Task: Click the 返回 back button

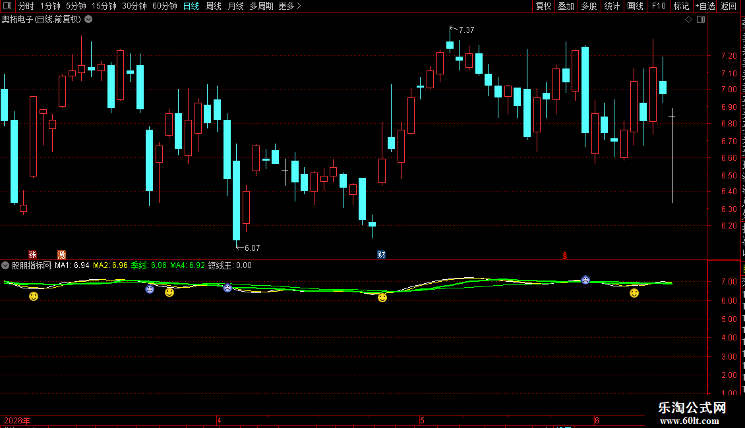Action: [729, 6]
